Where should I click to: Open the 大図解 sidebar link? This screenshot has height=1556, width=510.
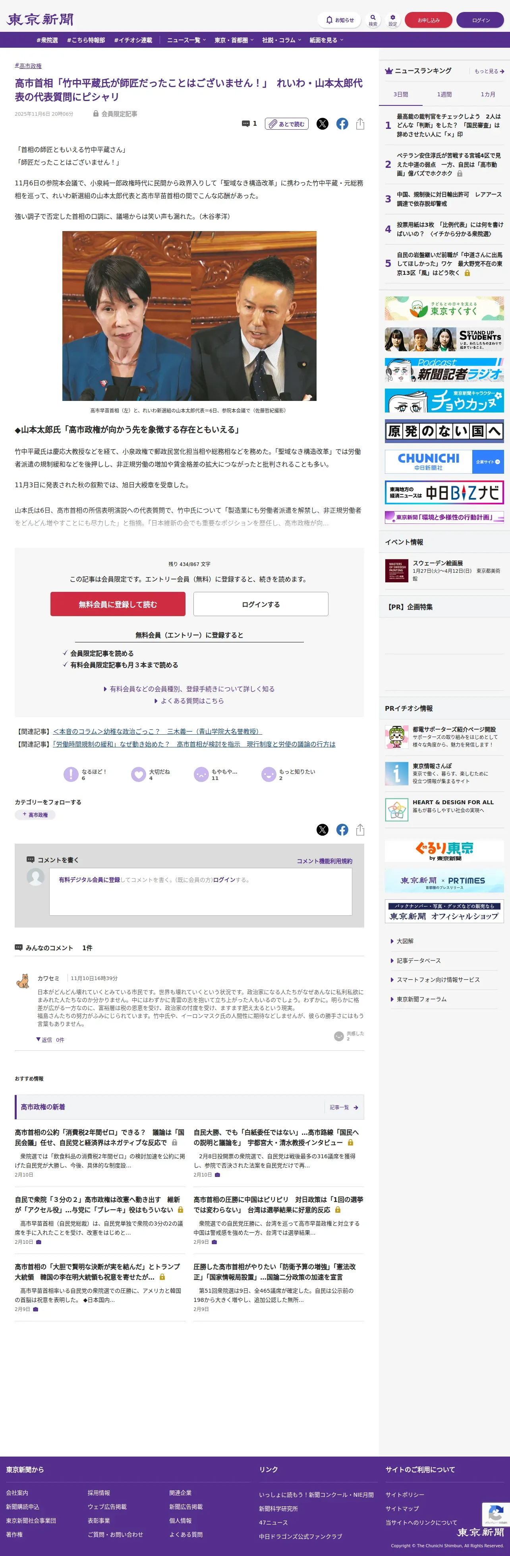tap(404, 941)
